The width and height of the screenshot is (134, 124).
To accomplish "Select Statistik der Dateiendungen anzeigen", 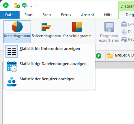I will [x=49, y=66].
